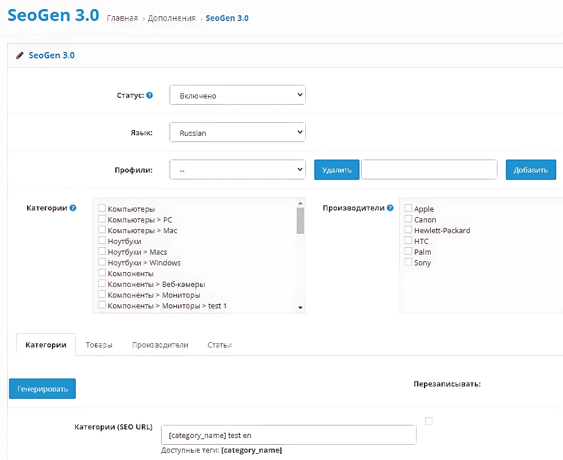Image resolution: width=563 pixels, height=460 pixels.
Task: Switch to the Производители tab
Action: [x=160, y=345]
